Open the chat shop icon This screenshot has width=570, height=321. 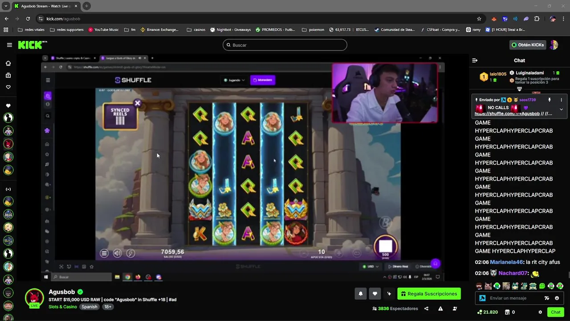click(x=507, y=312)
